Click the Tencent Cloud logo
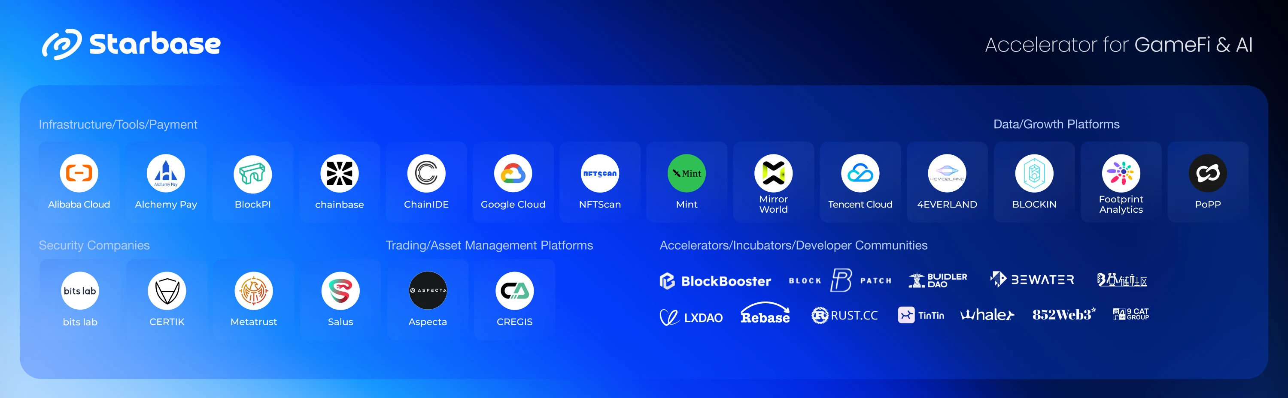This screenshot has width=1288, height=398. click(x=860, y=173)
